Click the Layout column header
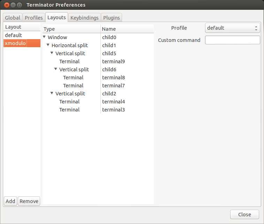This screenshot has height=224, width=264. [22, 27]
